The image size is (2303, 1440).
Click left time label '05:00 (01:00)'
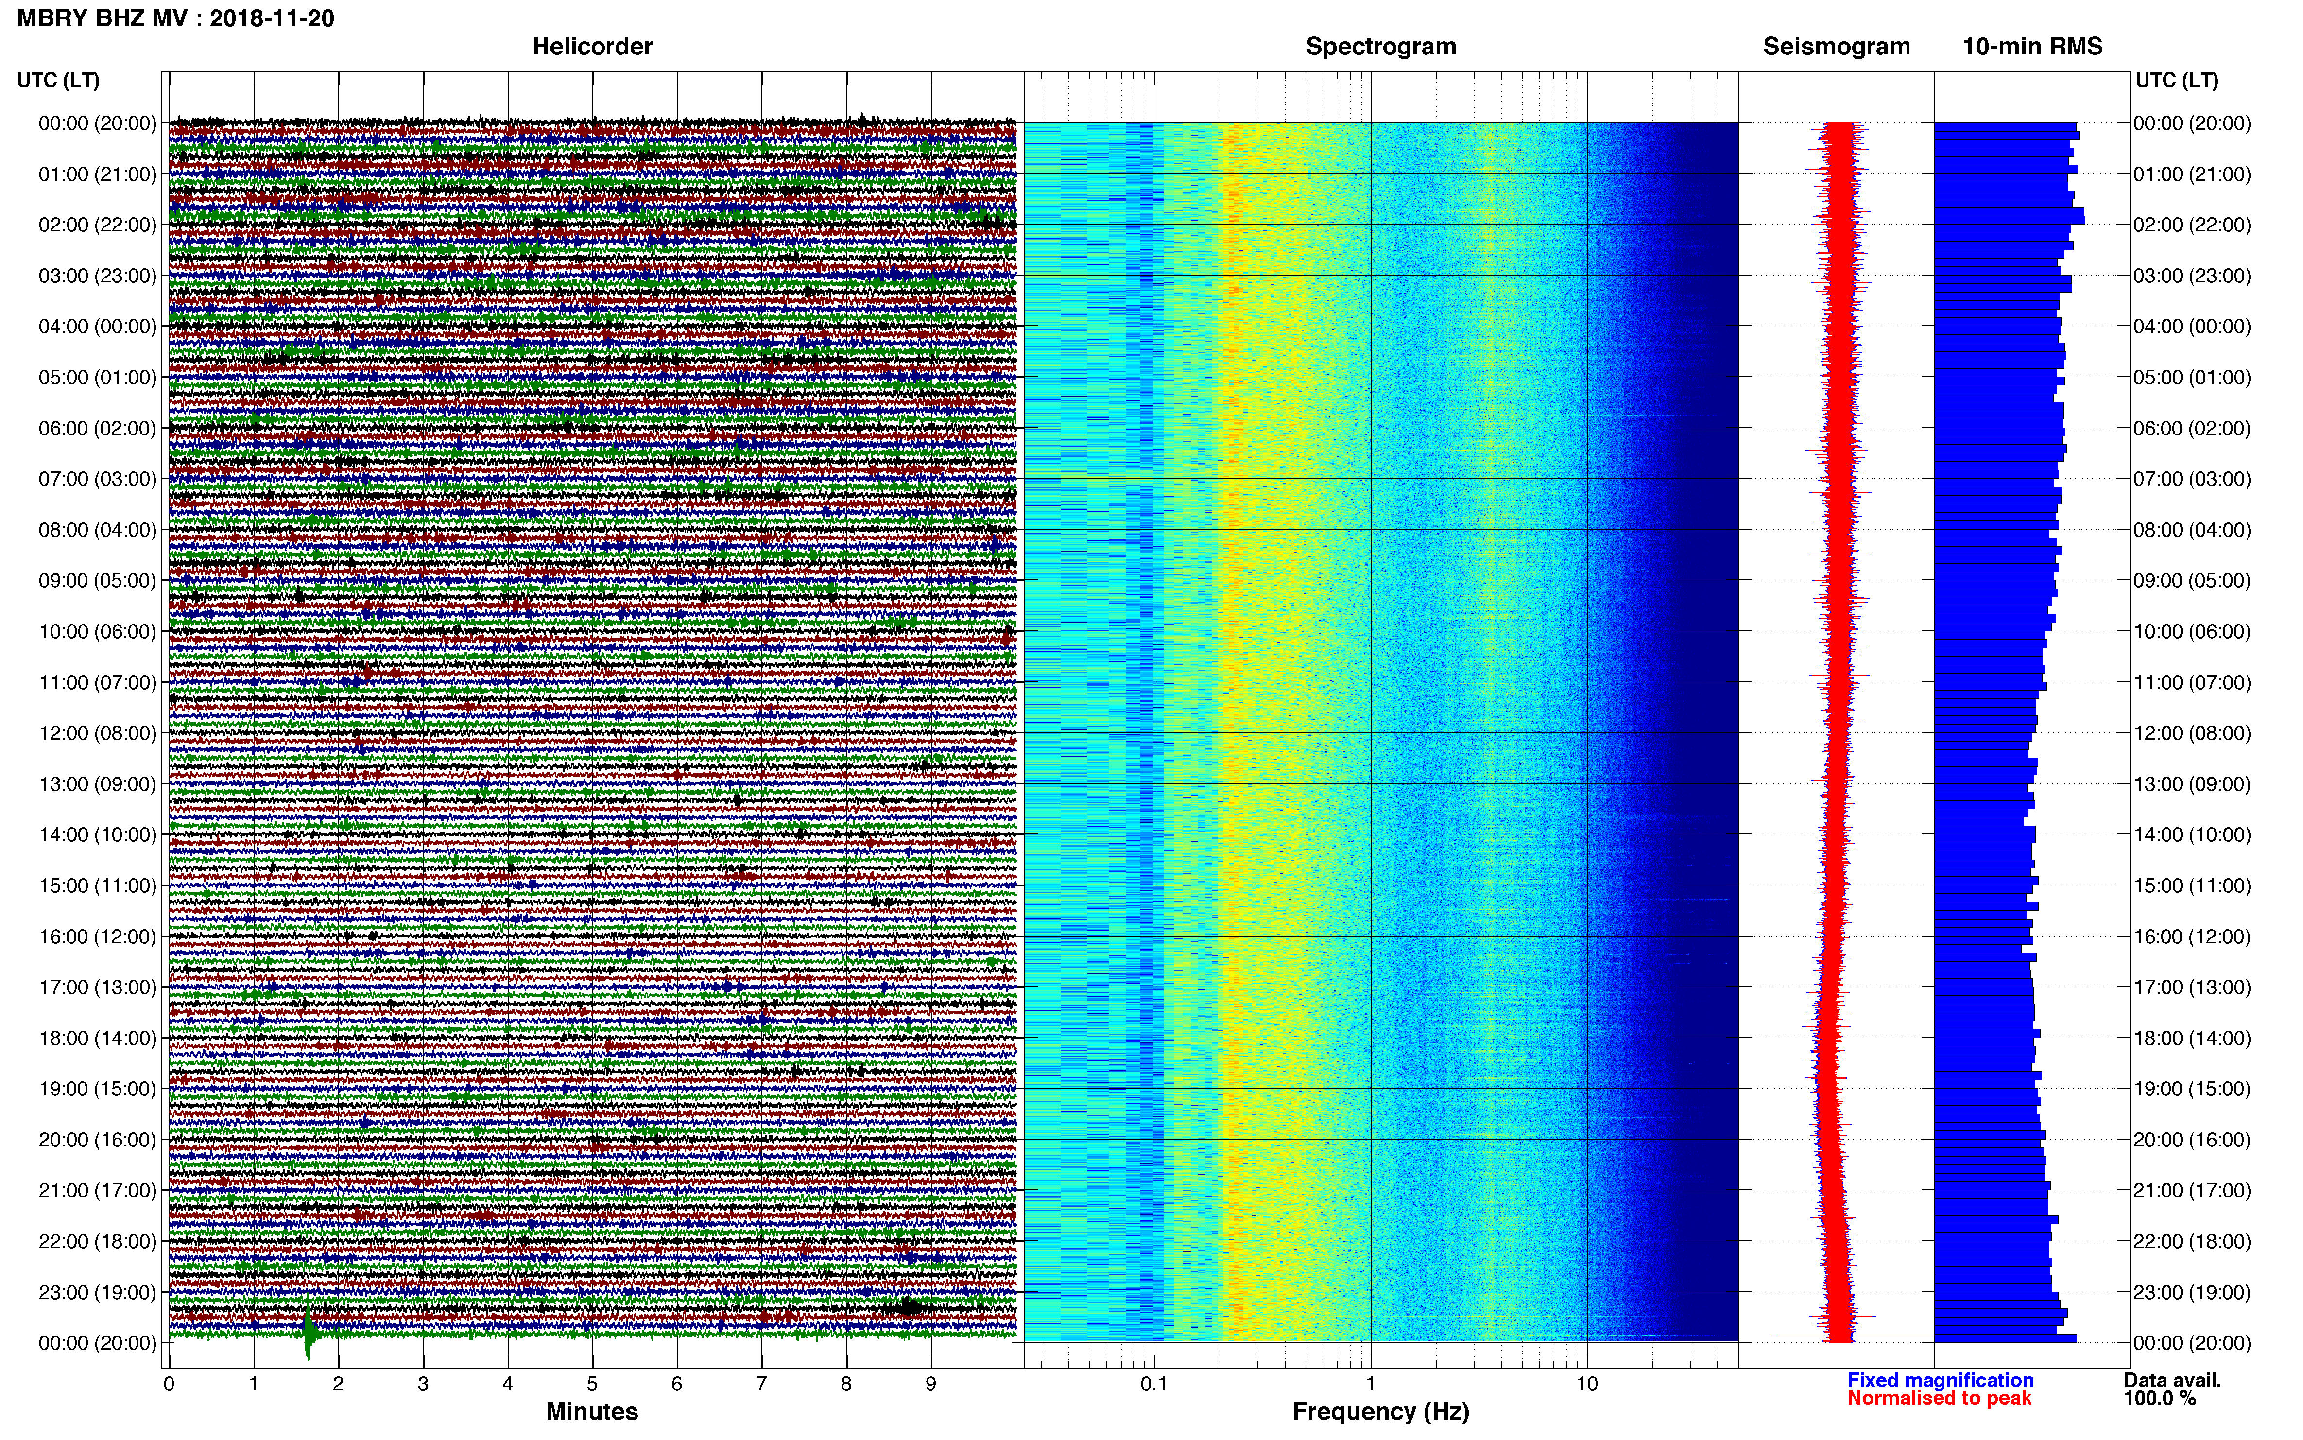(97, 377)
